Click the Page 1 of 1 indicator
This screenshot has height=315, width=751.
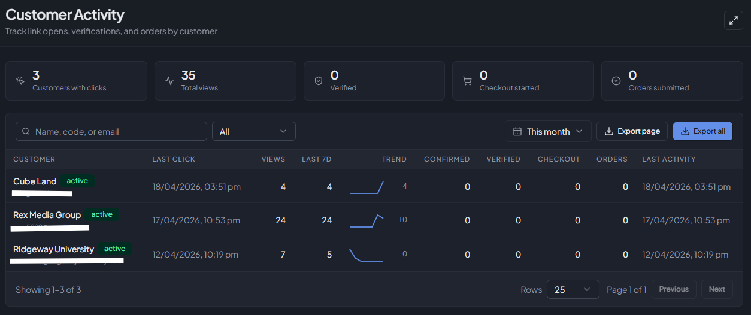tap(626, 290)
